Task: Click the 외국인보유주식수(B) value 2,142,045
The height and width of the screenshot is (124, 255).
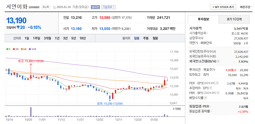Action: point(242,56)
